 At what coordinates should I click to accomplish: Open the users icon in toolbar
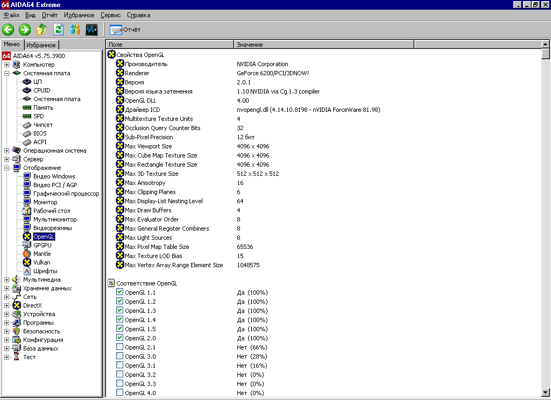(75, 30)
